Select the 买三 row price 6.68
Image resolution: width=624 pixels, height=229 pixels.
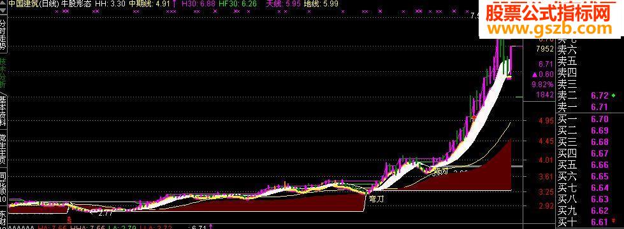click(599, 142)
